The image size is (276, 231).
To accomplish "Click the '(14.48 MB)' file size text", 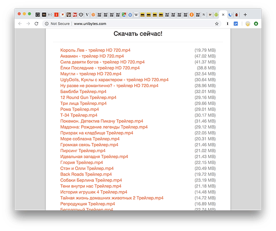I will tap(205, 192).
